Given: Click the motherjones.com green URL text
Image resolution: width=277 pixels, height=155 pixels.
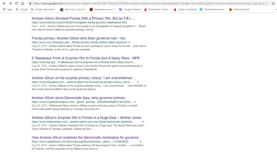Looking at the screenshot, I should [x=83, y=122].
